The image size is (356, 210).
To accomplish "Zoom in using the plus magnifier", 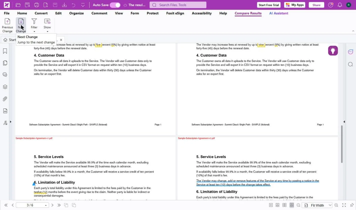I will (x=336, y=205).
